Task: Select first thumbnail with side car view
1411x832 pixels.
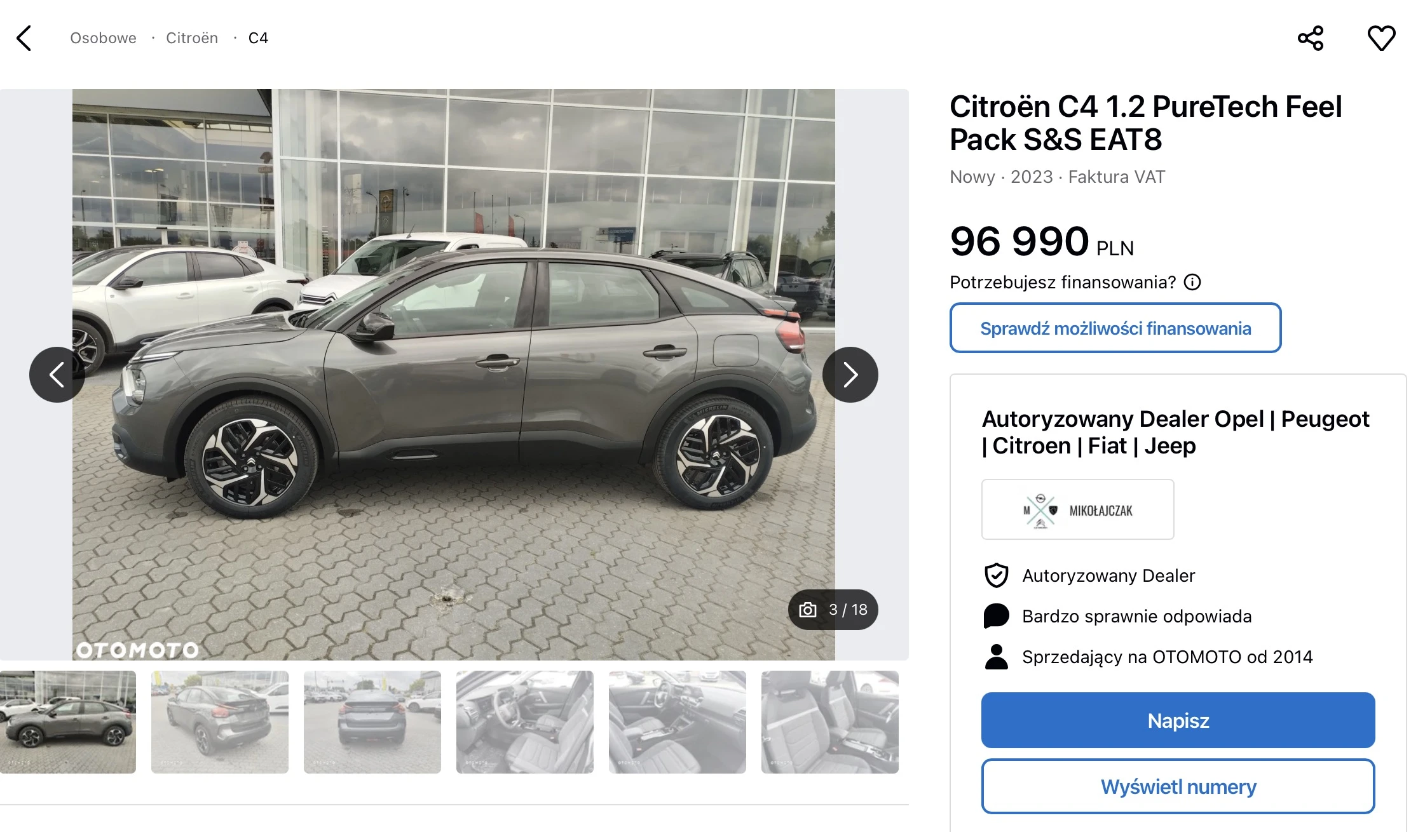Action: [x=68, y=722]
